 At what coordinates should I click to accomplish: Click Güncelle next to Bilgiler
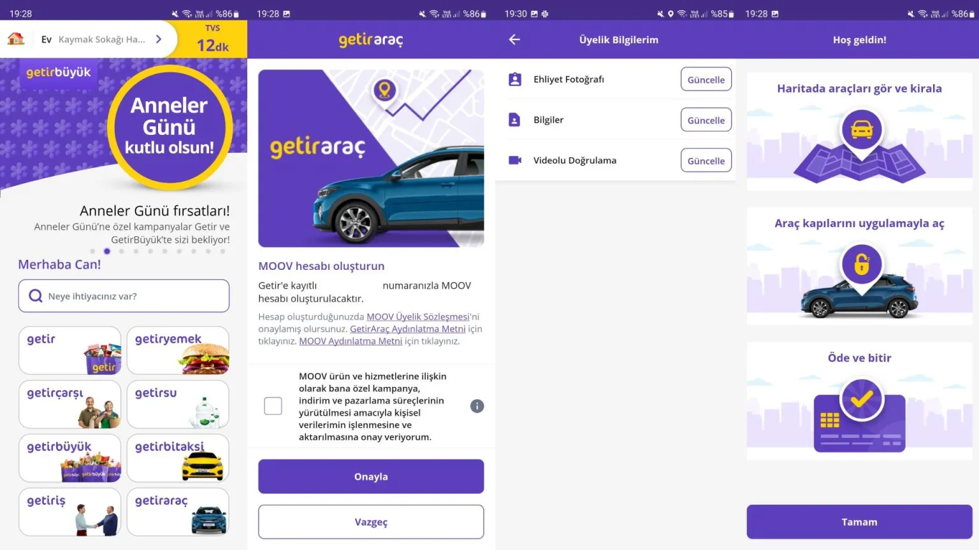(x=706, y=120)
